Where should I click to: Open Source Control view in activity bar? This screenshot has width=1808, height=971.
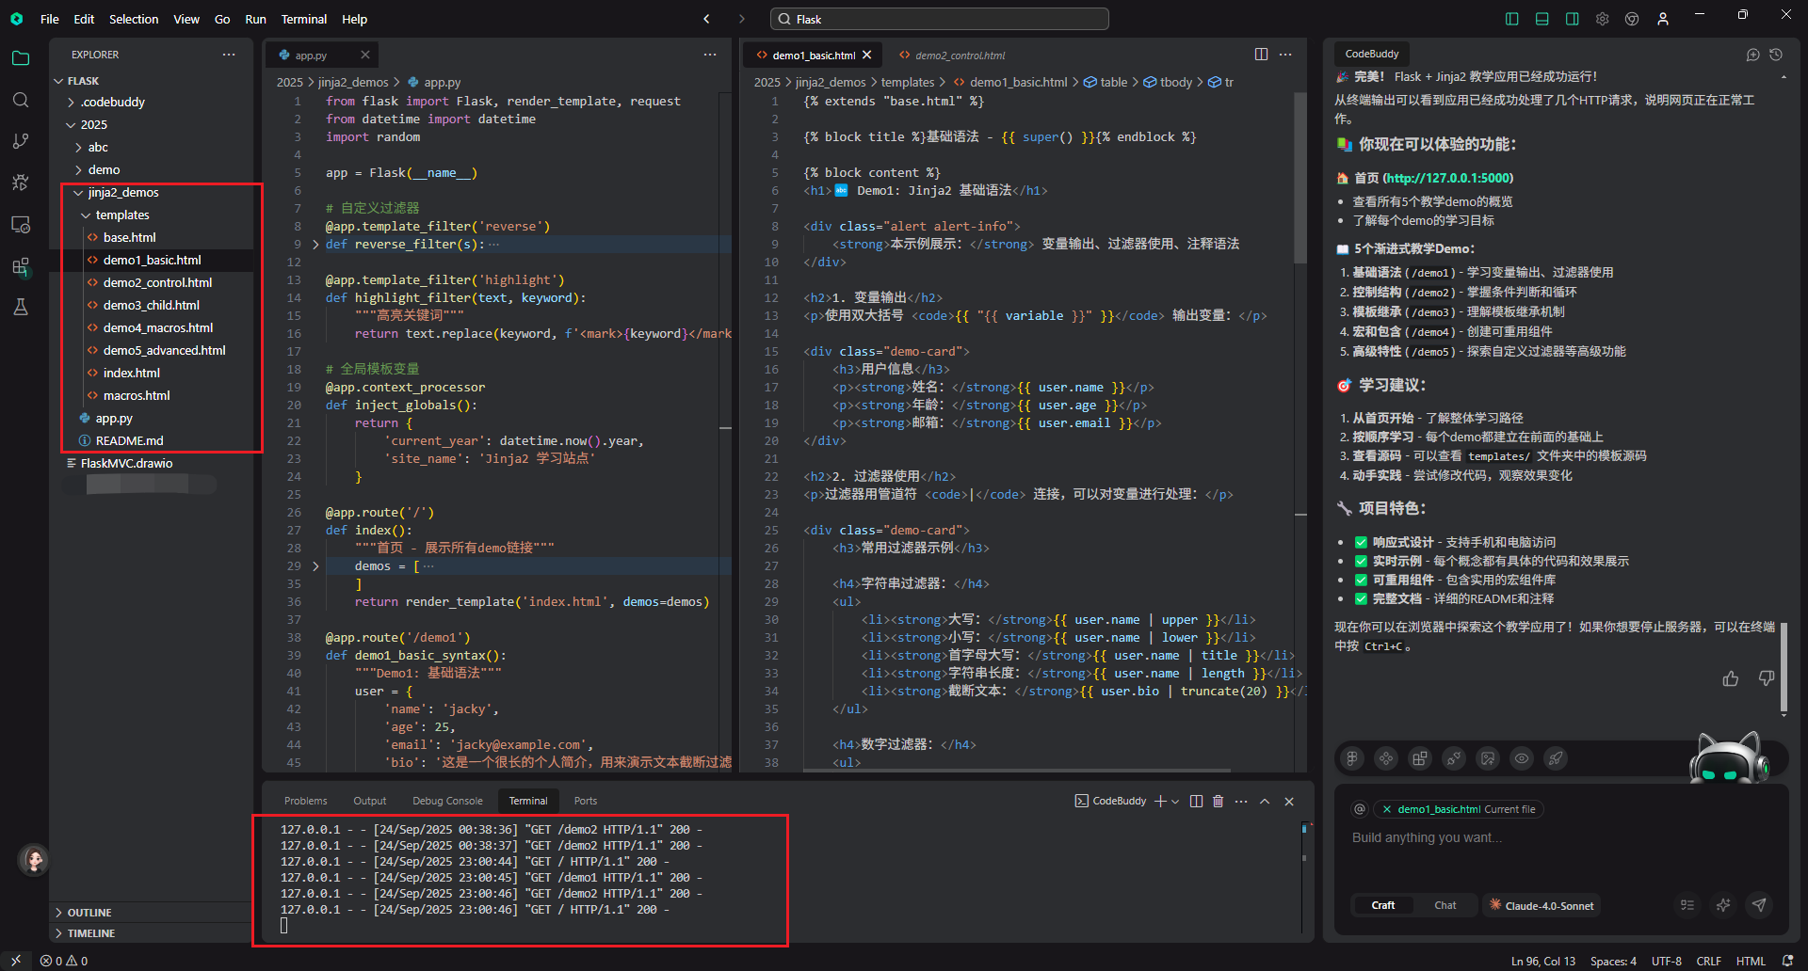point(21,141)
